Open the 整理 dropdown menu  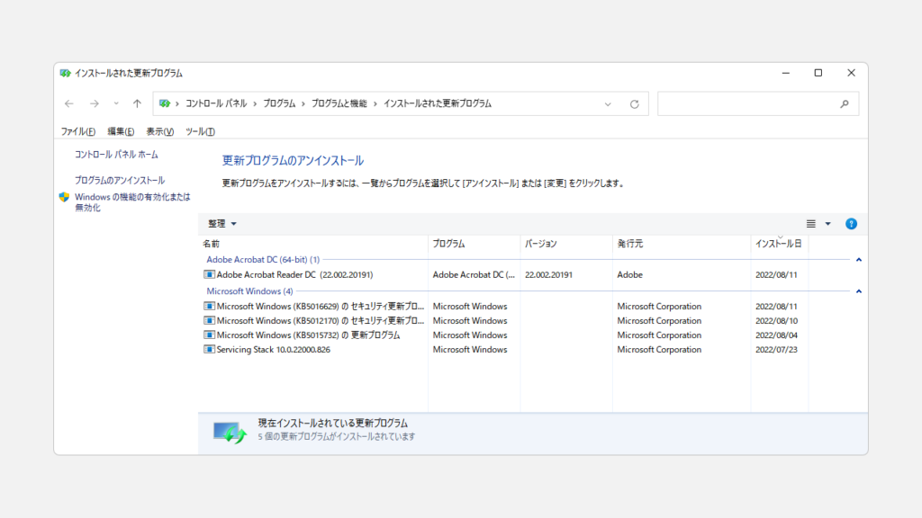point(222,224)
